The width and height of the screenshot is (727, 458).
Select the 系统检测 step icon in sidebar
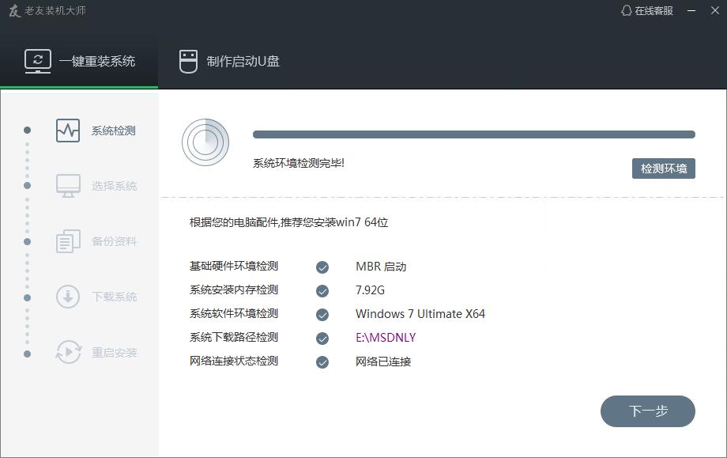coord(67,131)
